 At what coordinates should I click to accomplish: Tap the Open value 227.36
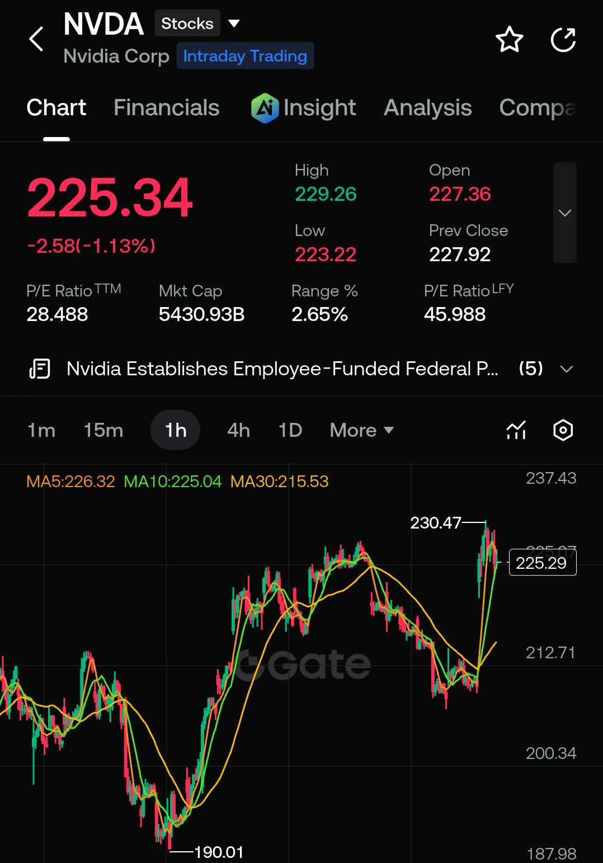(460, 194)
